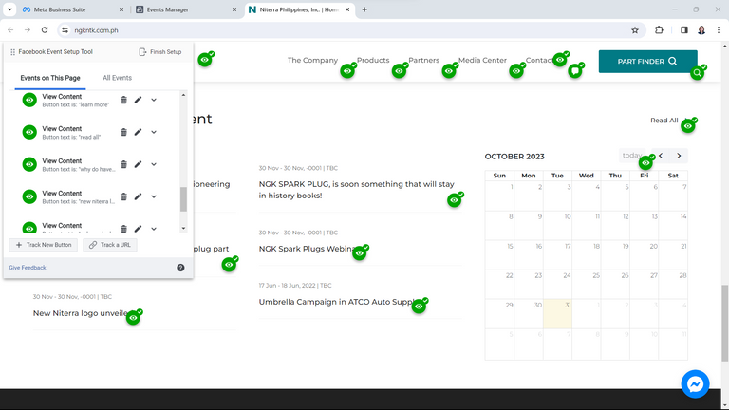Click tracked event badge on Products
The height and width of the screenshot is (410, 729).
[x=400, y=70]
